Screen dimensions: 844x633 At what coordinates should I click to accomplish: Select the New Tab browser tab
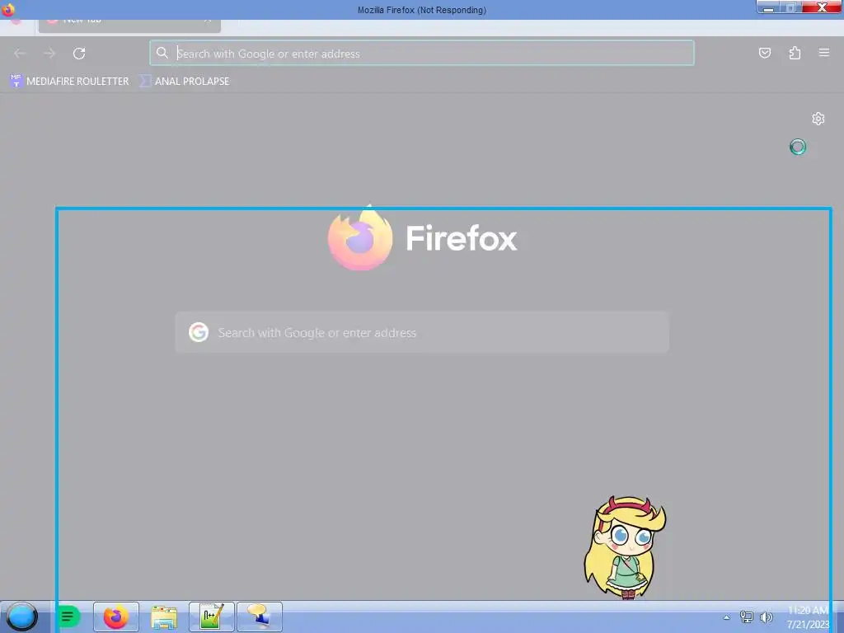tap(129, 25)
